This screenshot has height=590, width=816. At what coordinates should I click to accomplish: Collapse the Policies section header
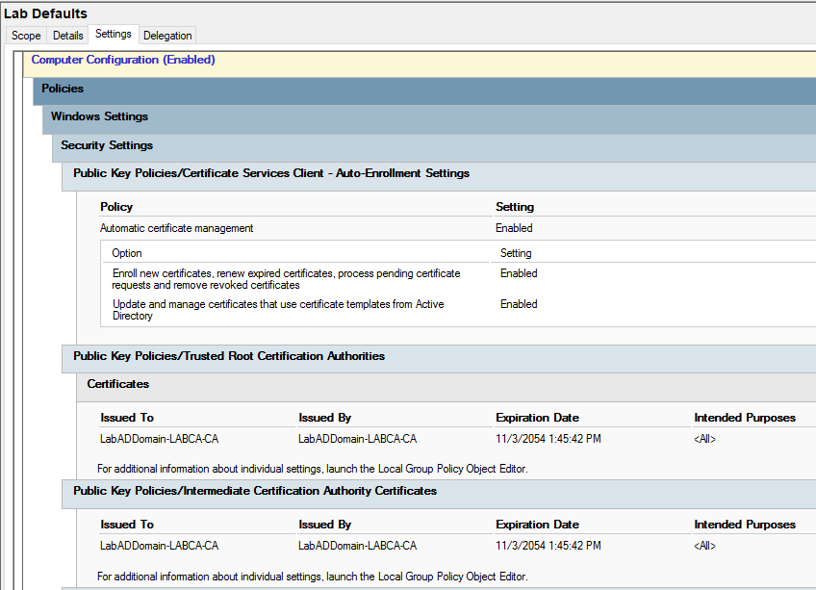(63, 89)
